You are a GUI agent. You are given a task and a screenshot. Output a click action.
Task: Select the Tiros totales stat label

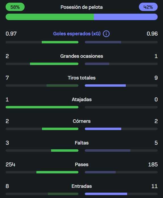[x=81, y=78]
